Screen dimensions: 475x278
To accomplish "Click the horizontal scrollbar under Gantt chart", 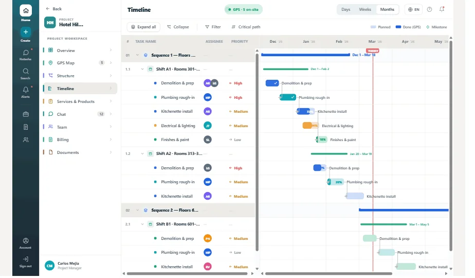I will point(328,274).
